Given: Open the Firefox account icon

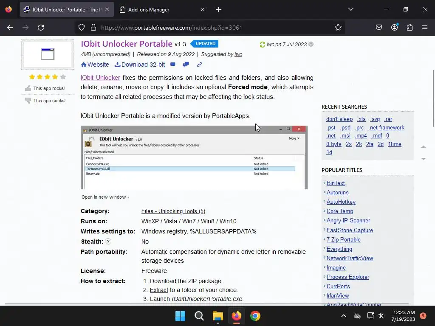Looking at the screenshot, I should pos(395,27).
